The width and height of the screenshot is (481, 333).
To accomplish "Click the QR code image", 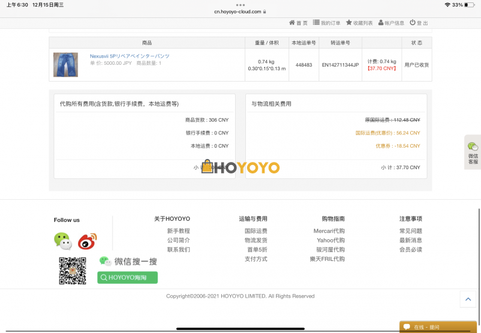I will coord(72,271).
